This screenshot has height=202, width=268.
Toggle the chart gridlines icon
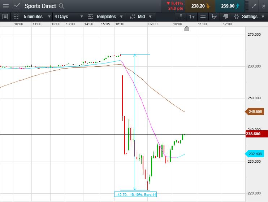203,17
